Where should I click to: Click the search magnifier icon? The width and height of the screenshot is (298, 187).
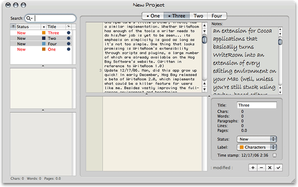pos(29,18)
